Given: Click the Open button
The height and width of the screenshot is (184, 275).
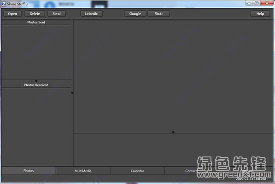Looking at the screenshot, I should point(12,14).
